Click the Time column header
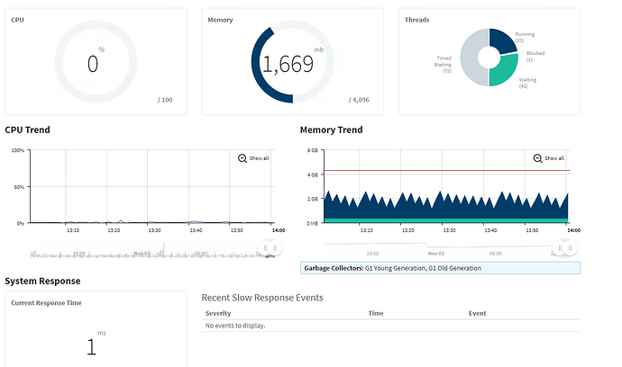The image size is (622, 367). click(376, 313)
